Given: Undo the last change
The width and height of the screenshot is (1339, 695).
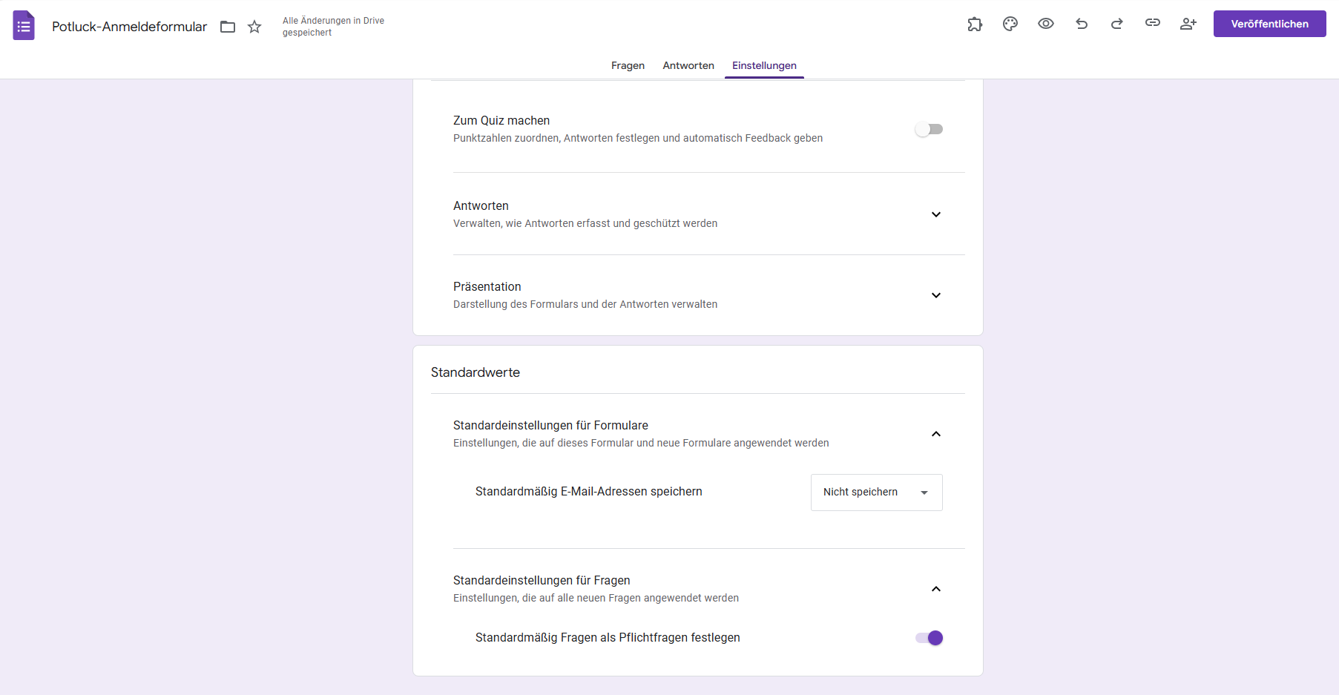Looking at the screenshot, I should coord(1082,24).
